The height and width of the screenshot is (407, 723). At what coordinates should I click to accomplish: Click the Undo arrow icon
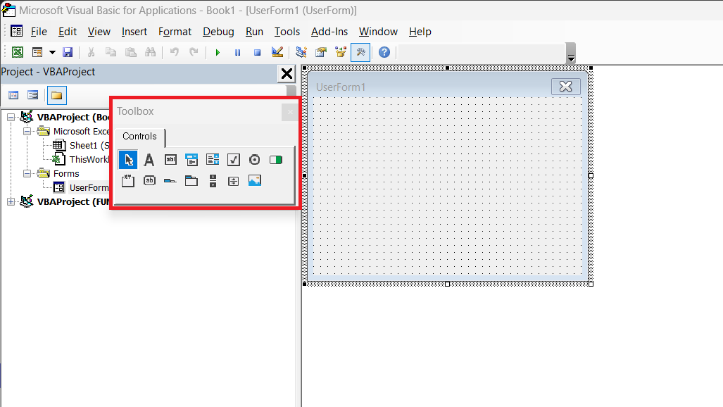[x=174, y=52]
